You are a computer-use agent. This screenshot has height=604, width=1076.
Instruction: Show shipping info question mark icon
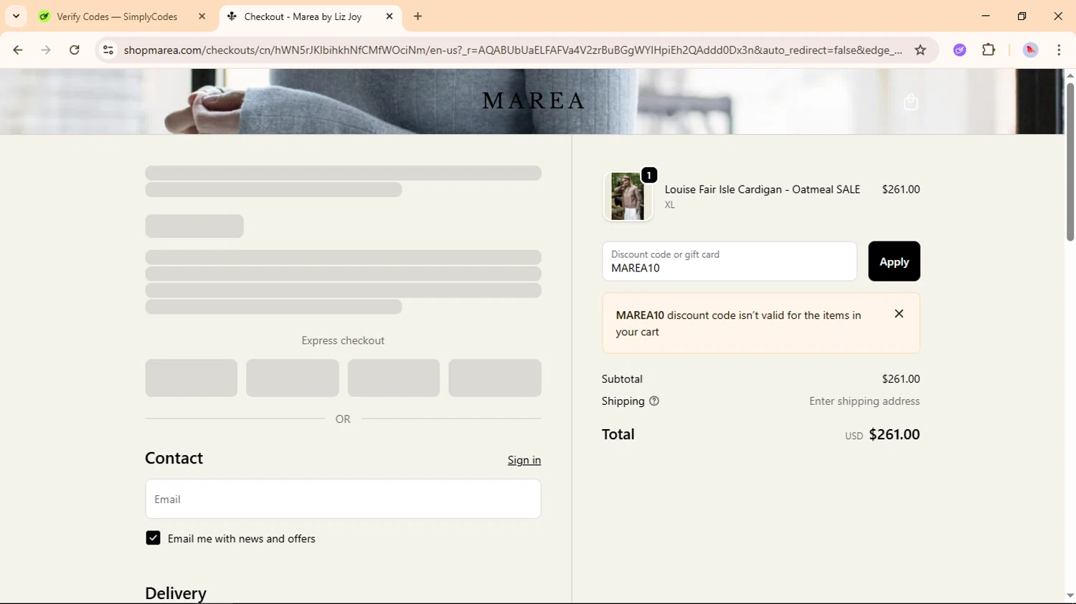point(654,401)
